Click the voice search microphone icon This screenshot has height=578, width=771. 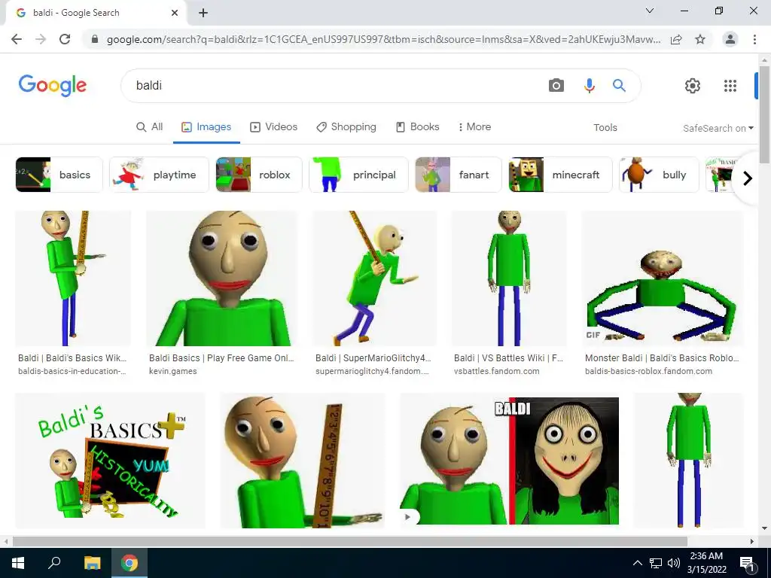(589, 86)
